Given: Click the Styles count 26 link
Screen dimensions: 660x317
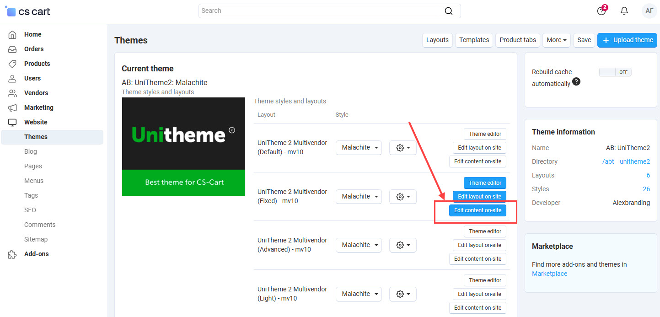Looking at the screenshot, I should tap(646, 189).
